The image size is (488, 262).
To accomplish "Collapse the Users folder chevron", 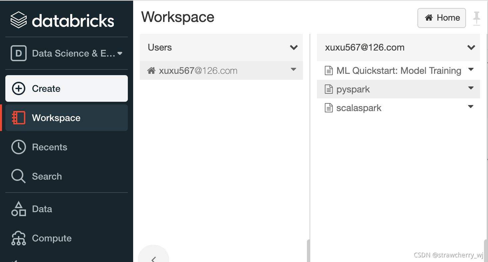I will (294, 48).
